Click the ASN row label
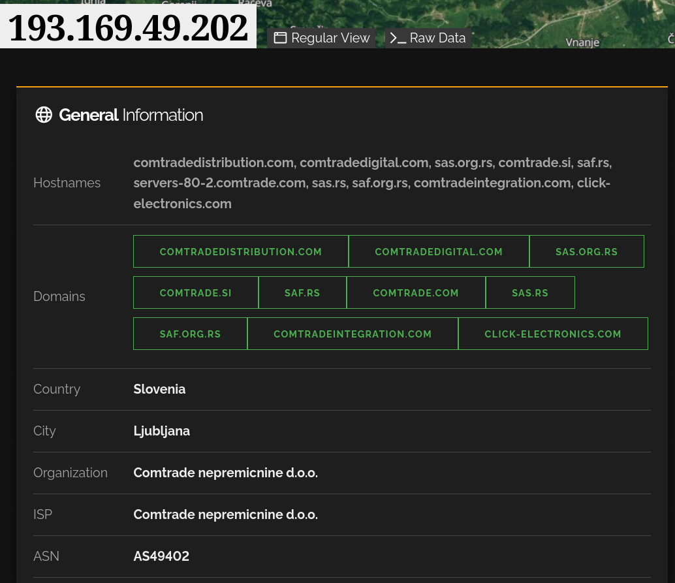 (46, 556)
